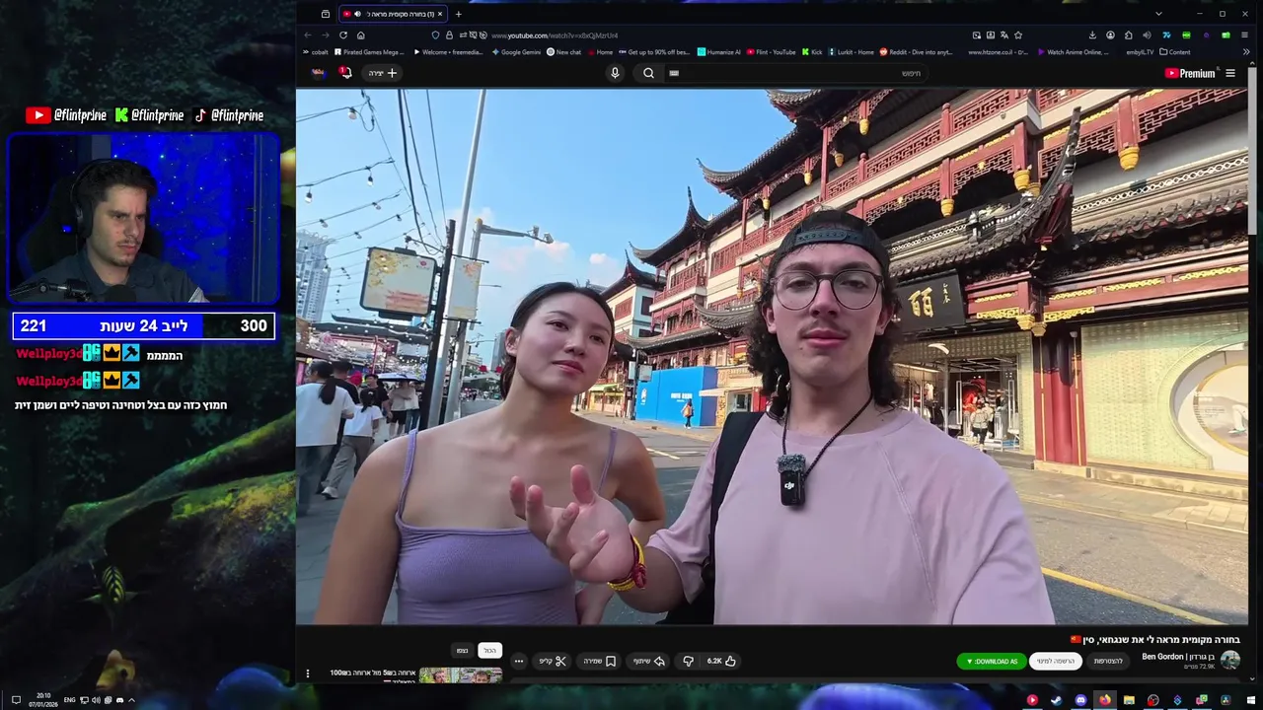The image size is (1263, 710).
Task: Open the YouTube notifications bell
Action: click(345, 73)
